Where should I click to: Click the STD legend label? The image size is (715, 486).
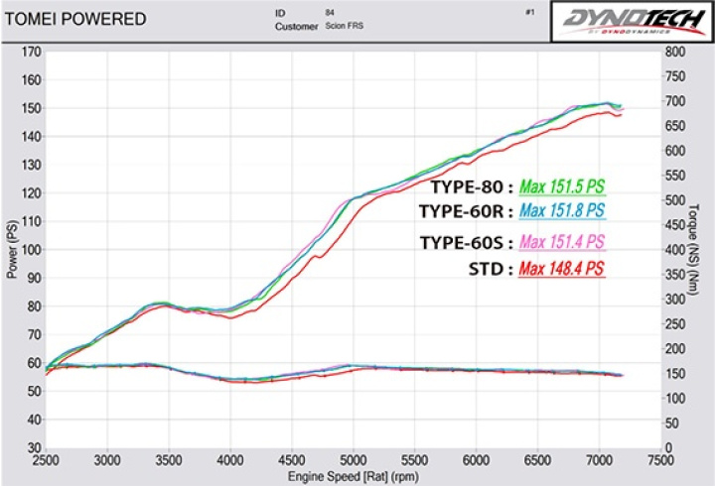click(x=490, y=268)
